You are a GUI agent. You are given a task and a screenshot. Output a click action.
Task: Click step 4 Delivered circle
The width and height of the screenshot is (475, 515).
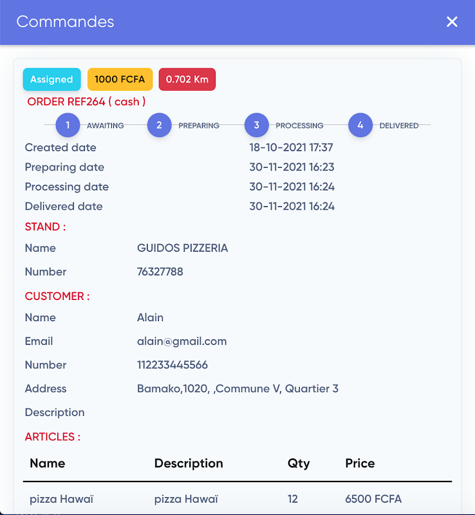pyautogui.click(x=360, y=126)
